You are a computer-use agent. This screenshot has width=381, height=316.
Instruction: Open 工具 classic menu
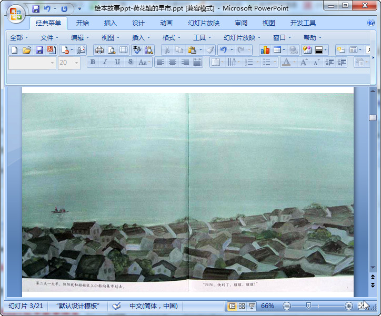point(202,38)
